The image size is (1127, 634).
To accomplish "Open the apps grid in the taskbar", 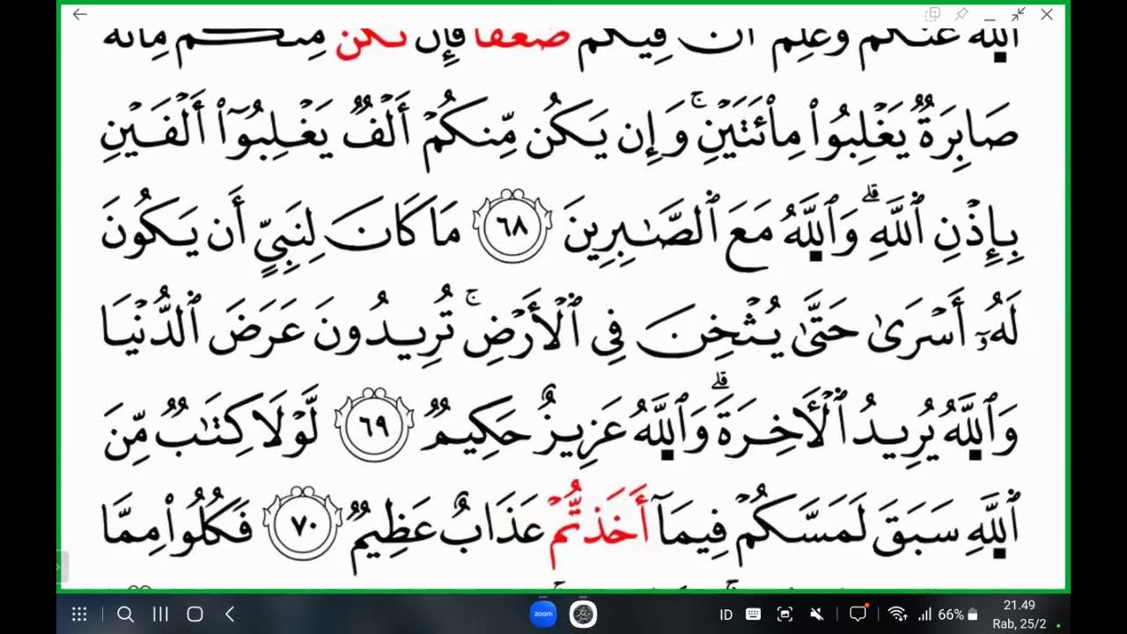I will [x=78, y=615].
